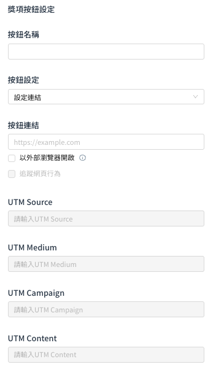Screen dimensions: 224x367
Task: Click the UTM Campaign label
Action: point(36,293)
